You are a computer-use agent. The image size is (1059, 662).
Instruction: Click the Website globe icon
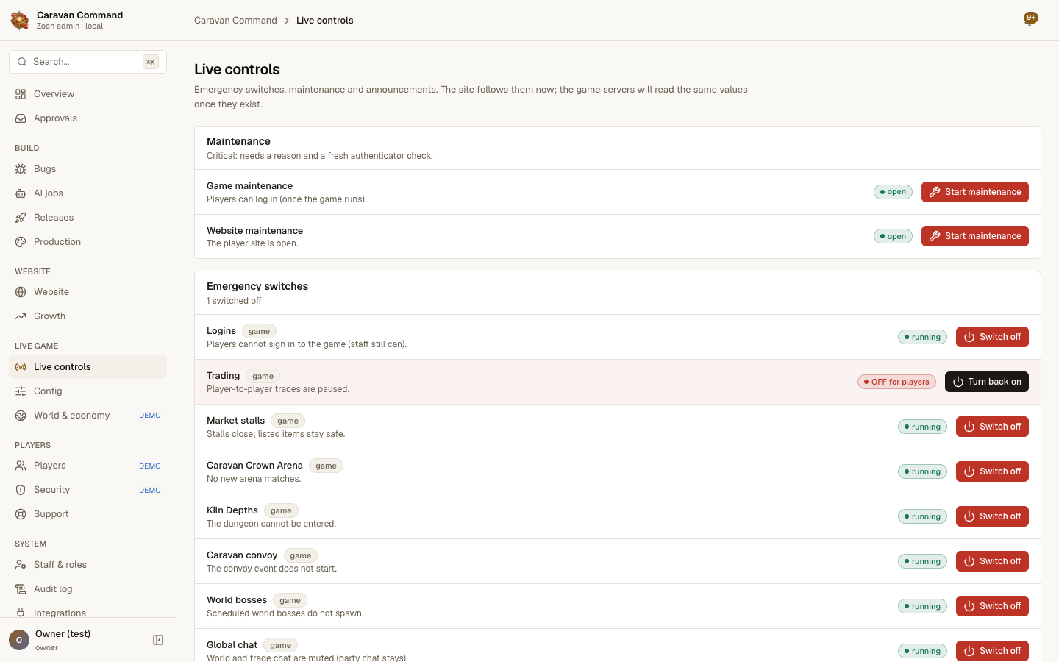point(21,292)
